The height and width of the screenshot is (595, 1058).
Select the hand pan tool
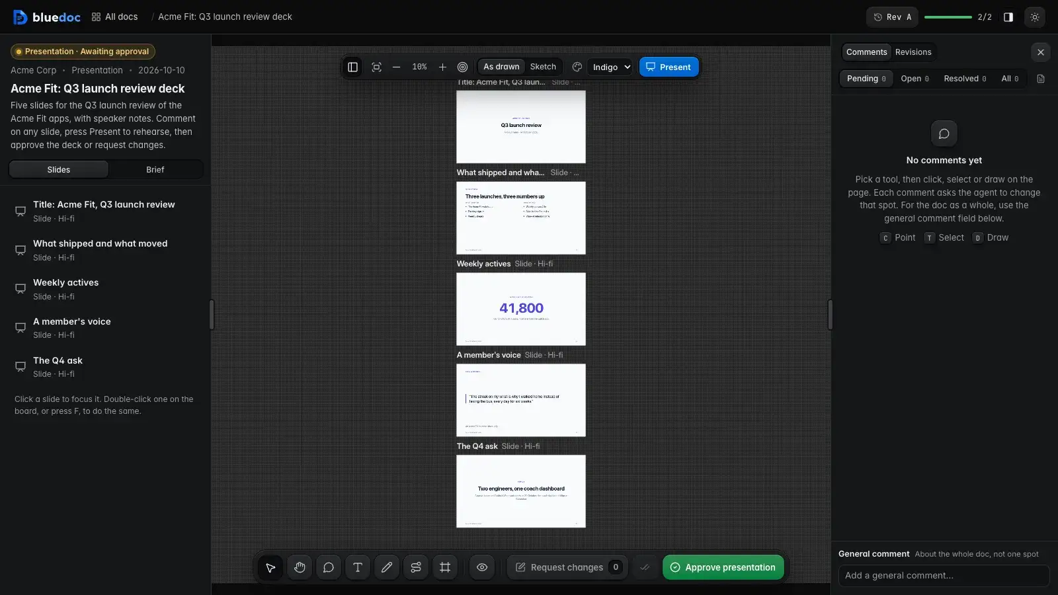pyautogui.click(x=300, y=567)
